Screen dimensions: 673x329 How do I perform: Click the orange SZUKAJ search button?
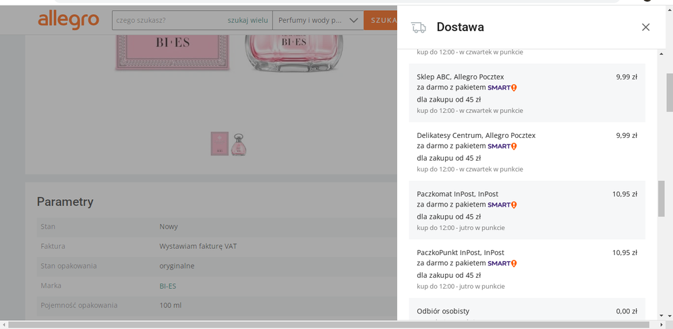[381, 20]
